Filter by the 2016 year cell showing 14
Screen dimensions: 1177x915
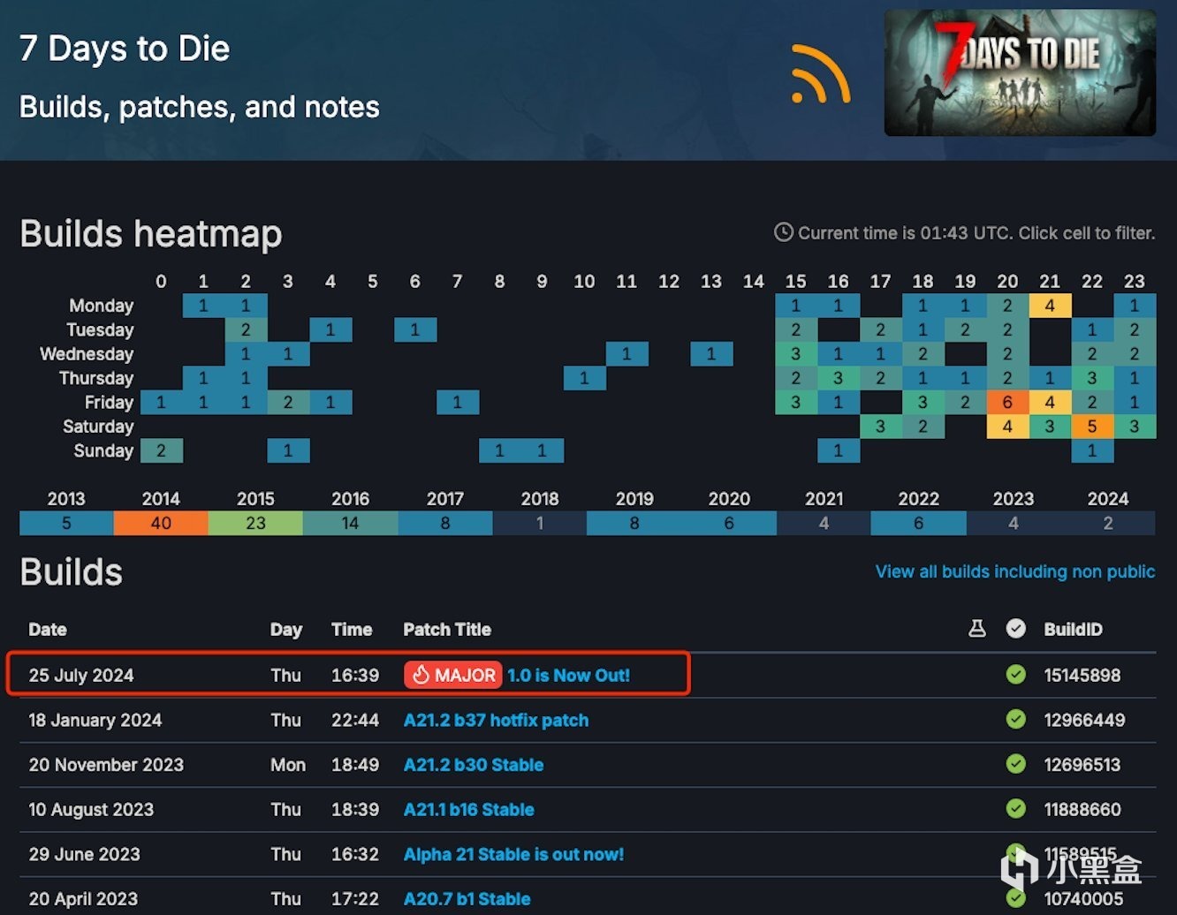[350, 523]
